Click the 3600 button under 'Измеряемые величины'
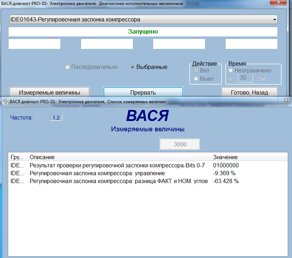292x258 pixels. 180,144
